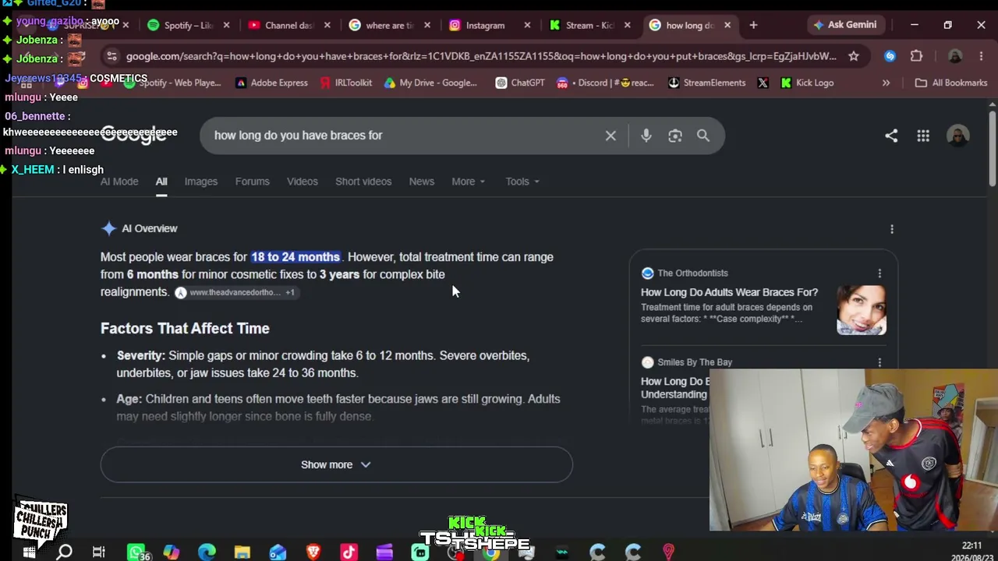Close the Spotify tab
The height and width of the screenshot is (561, 998).
226,25
